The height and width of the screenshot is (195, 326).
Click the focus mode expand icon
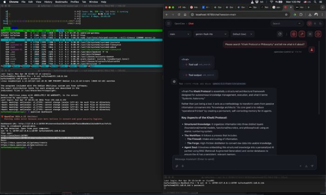(310, 34)
